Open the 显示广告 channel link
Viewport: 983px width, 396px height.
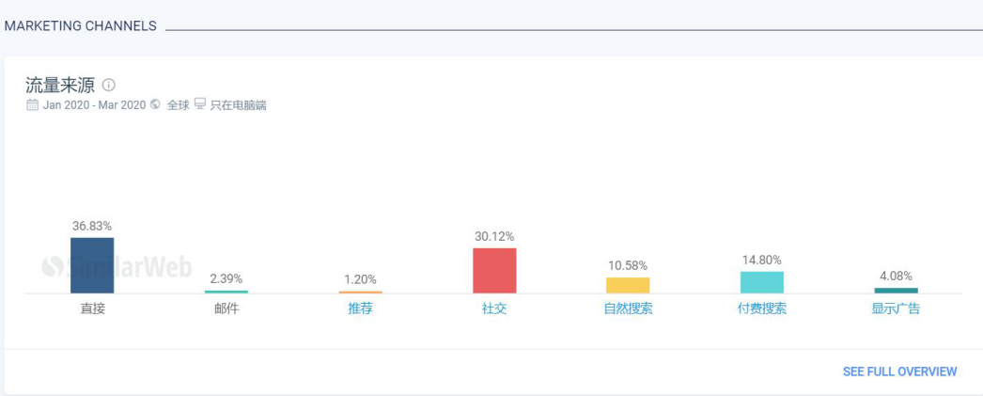pyautogui.click(x=896, y=309)
